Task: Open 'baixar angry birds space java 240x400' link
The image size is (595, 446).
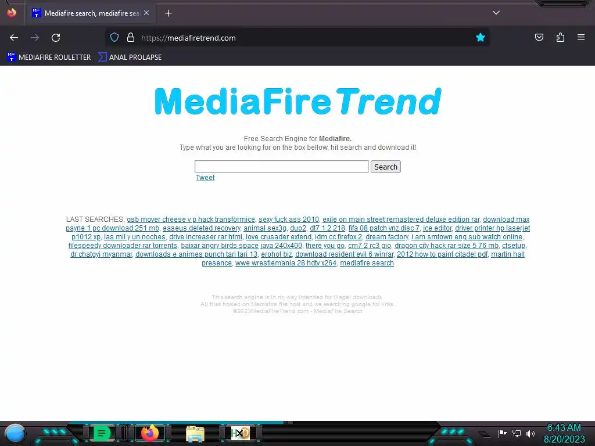Action: point(241,246)
